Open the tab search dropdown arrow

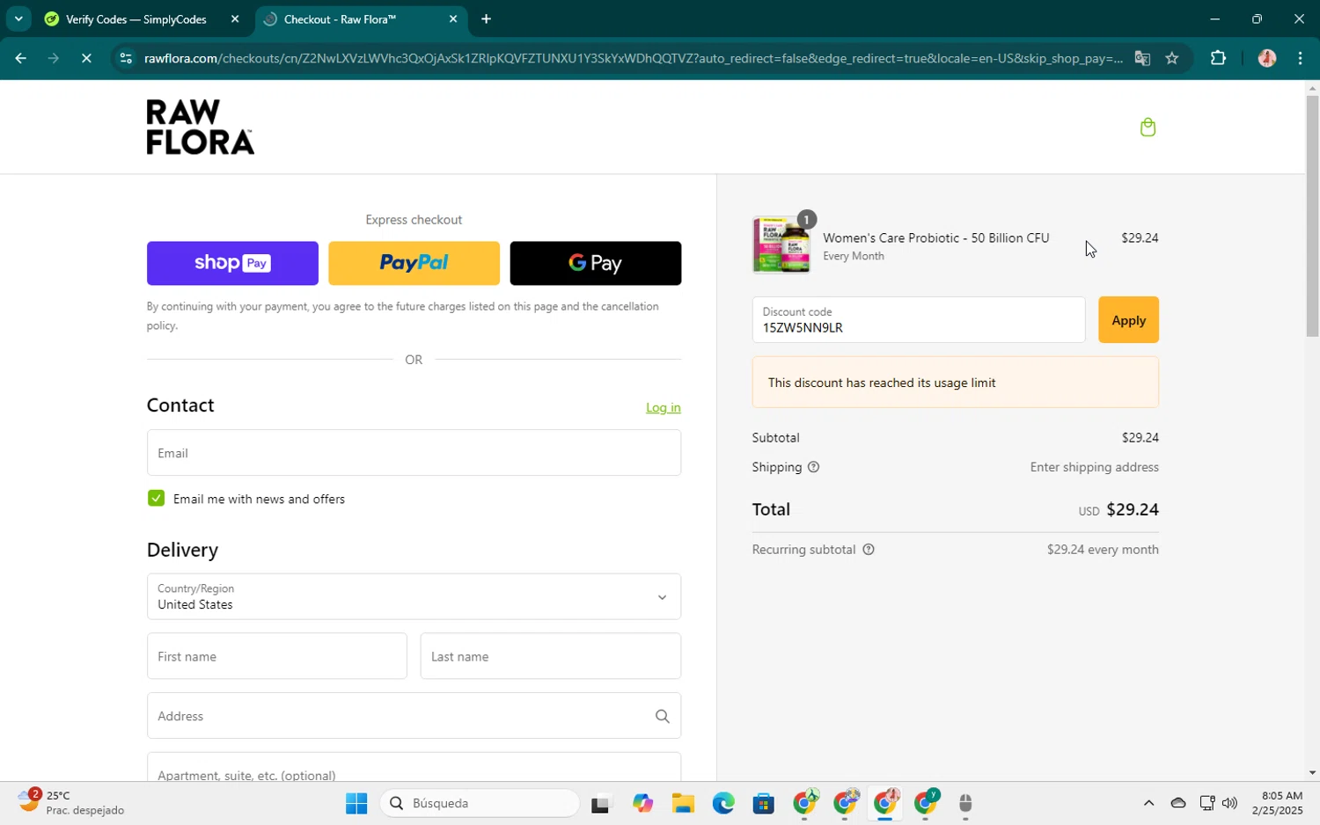[18, 18]
